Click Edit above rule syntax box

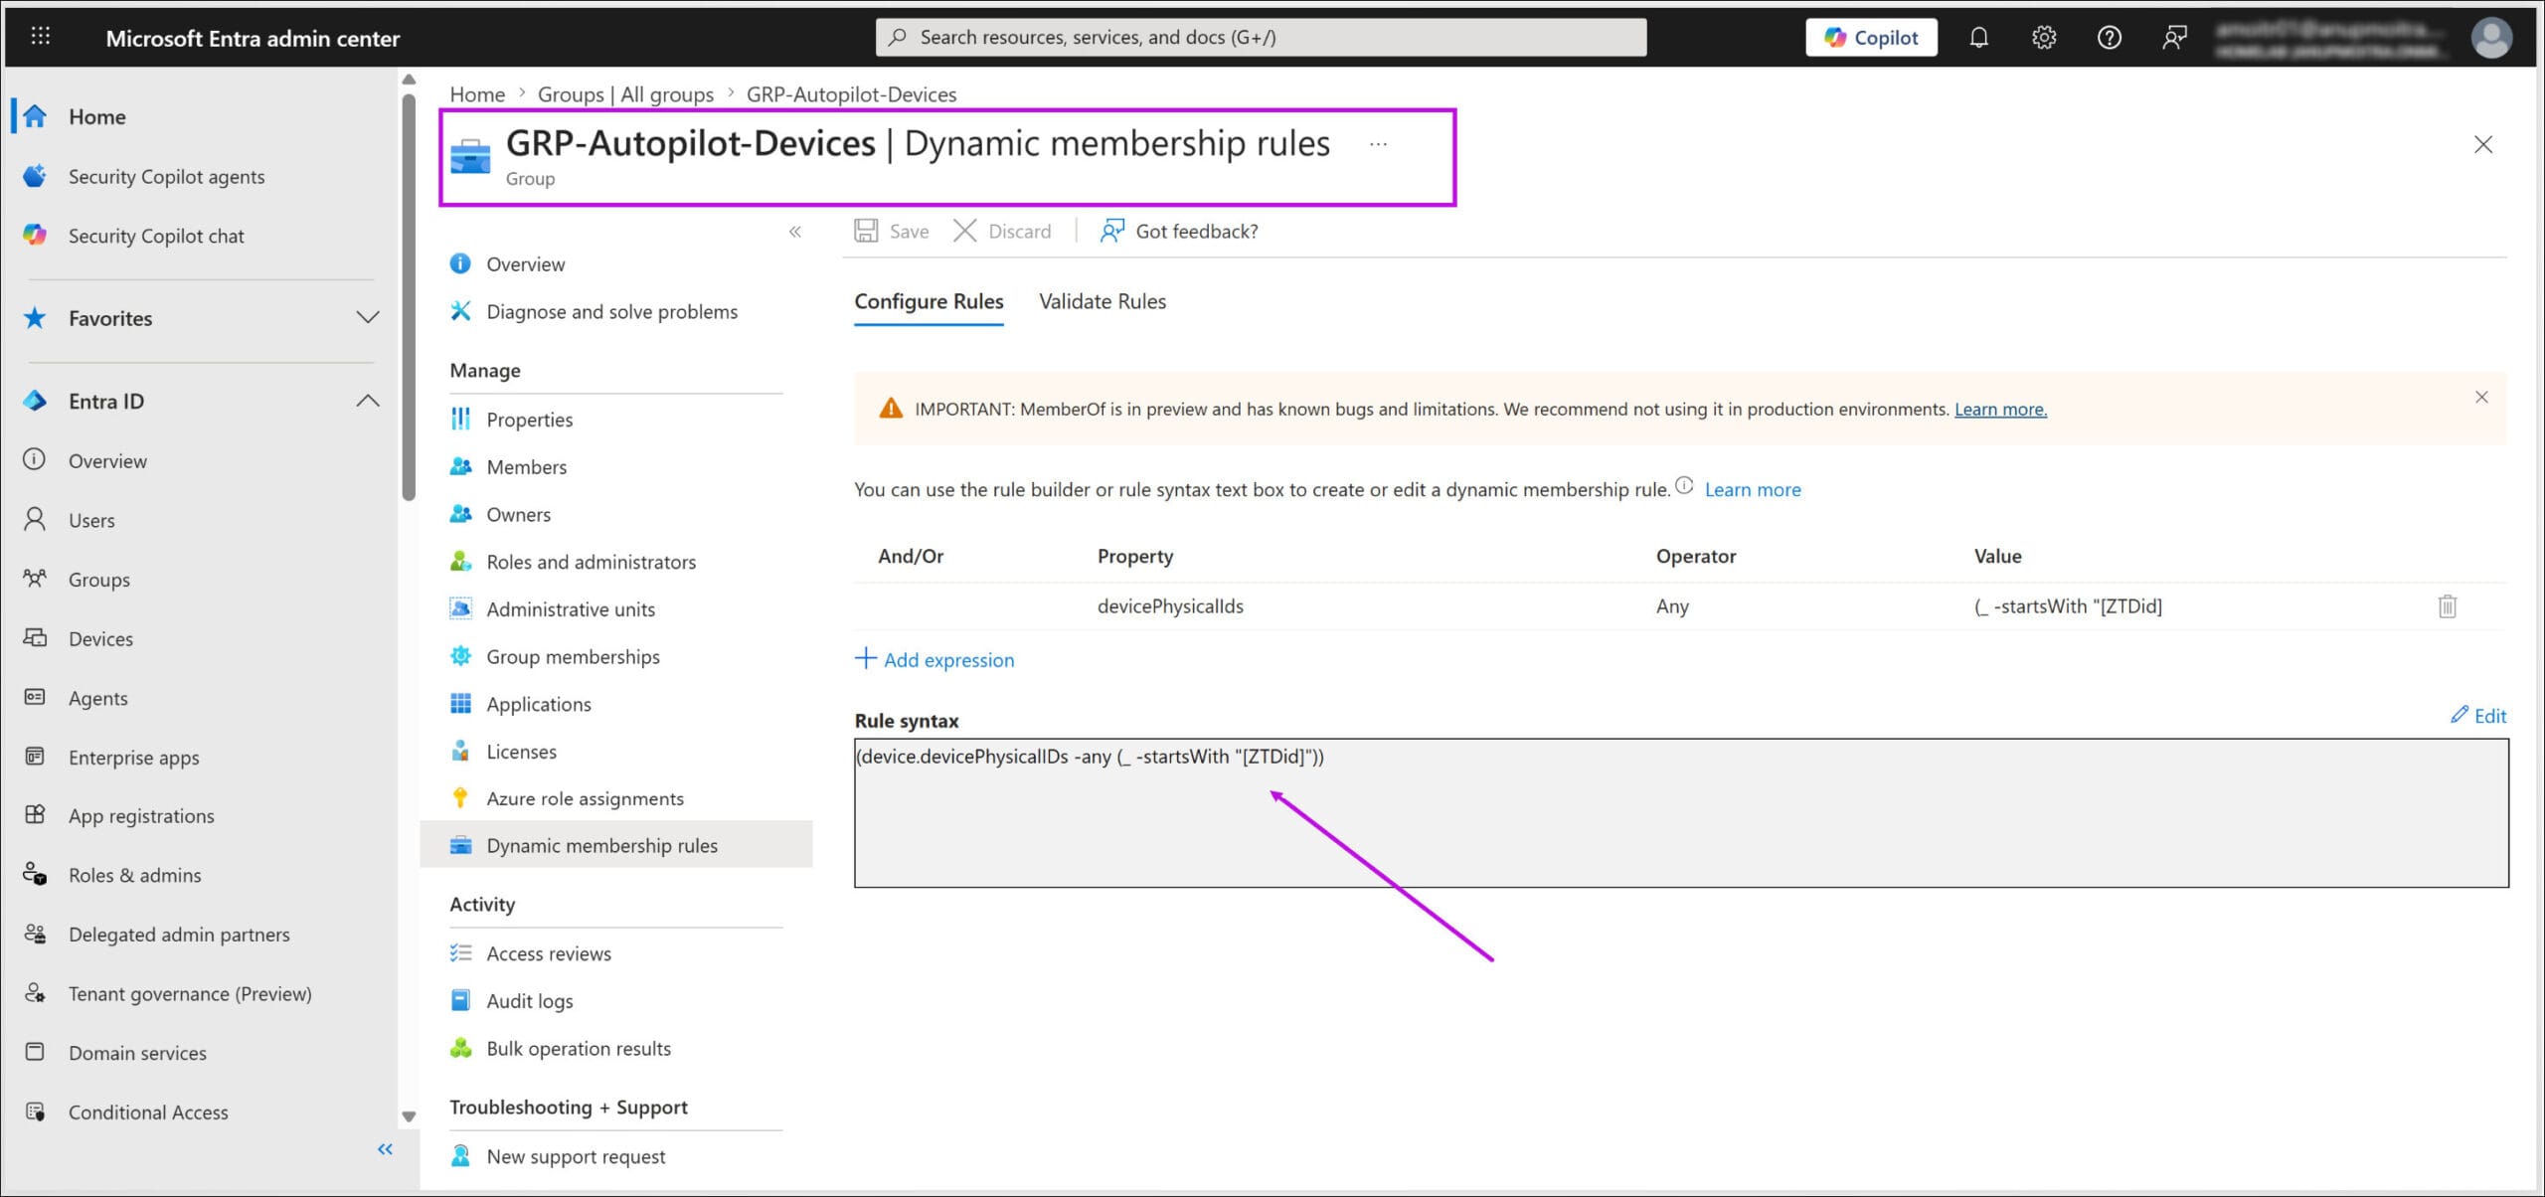[2478, 716]
